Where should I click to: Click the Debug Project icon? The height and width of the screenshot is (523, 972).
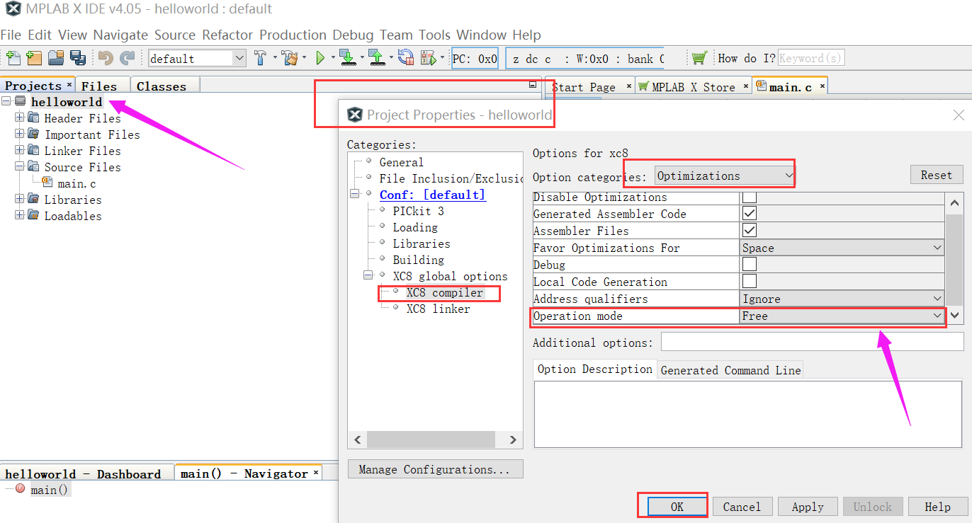428,58
